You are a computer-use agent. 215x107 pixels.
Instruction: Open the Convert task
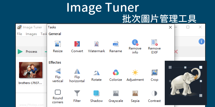(x=77, y=47)
